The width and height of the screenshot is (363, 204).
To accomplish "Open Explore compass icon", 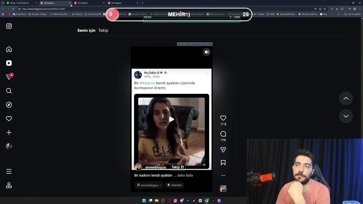I will click(x=9, y=105).
